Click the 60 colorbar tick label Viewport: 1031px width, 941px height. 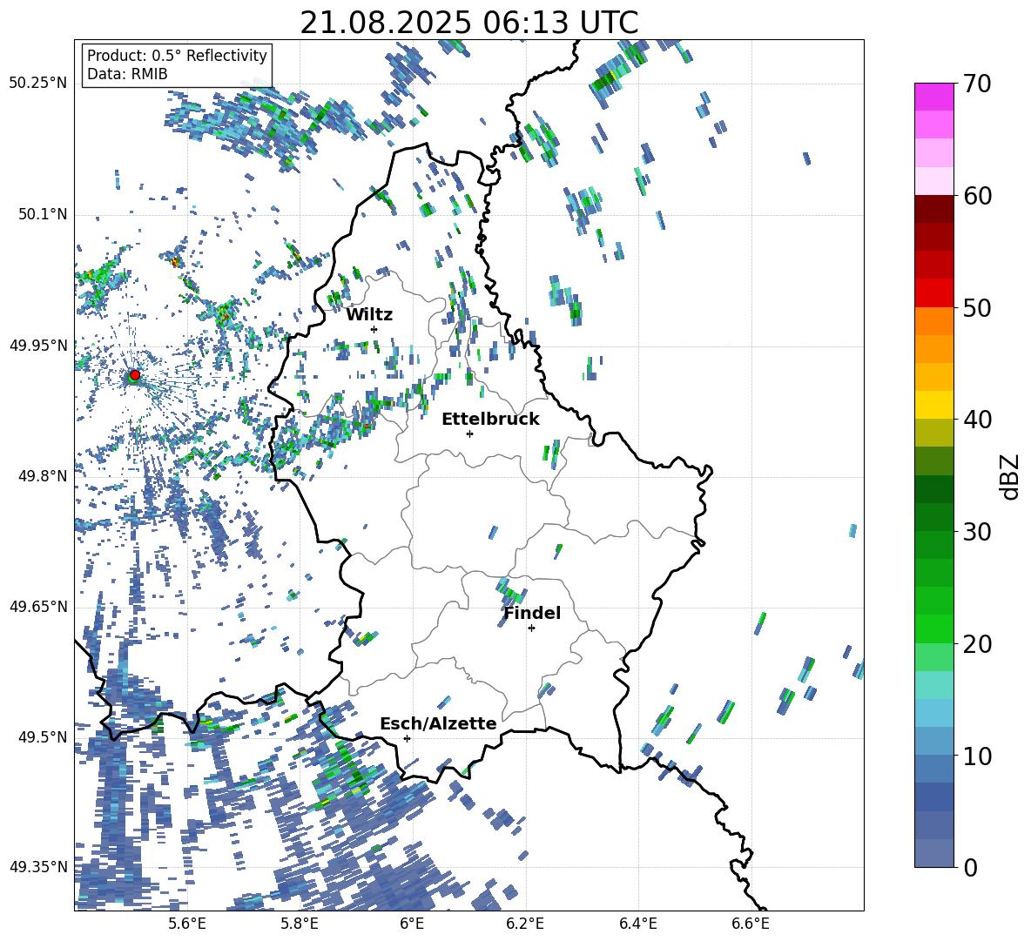click(976, 196)
